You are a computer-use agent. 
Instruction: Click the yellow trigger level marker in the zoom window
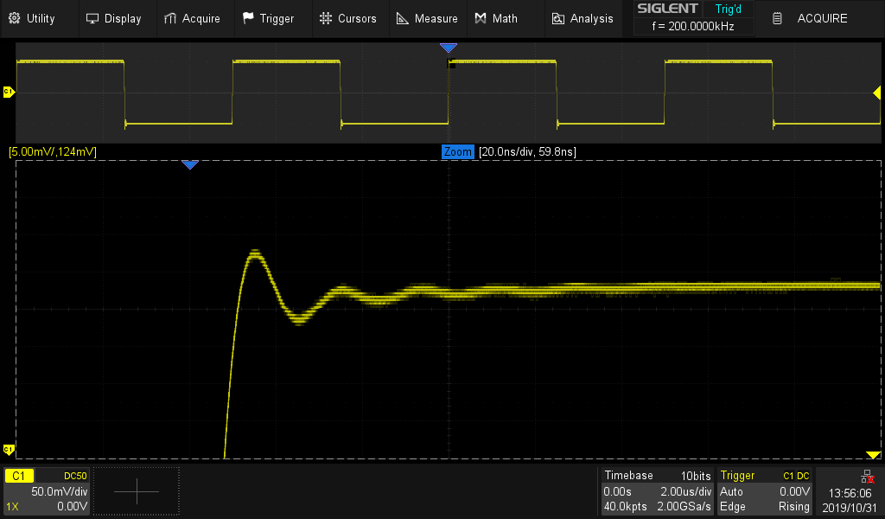874,455
